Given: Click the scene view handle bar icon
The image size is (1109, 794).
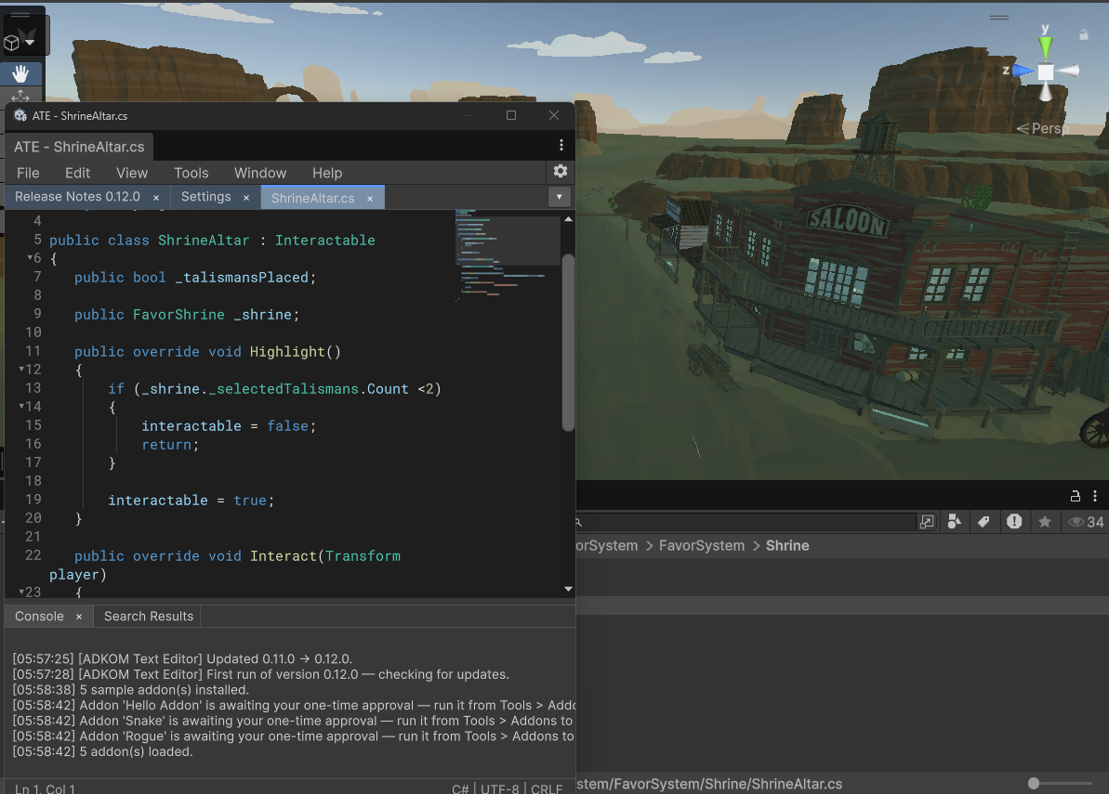Looking at the screenshot, I should click(x=999, y=18).
